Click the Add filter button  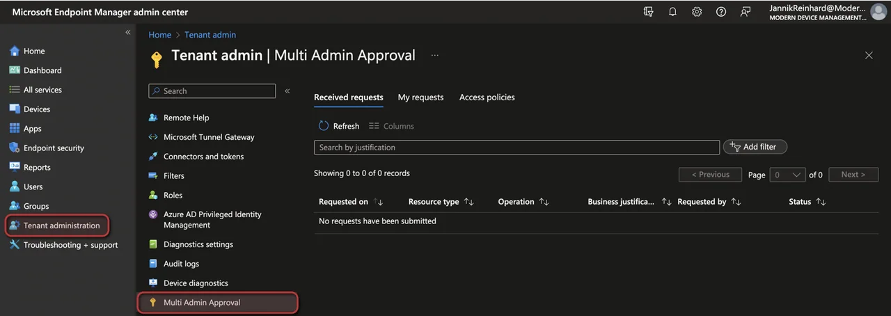(x=755, y=147)
